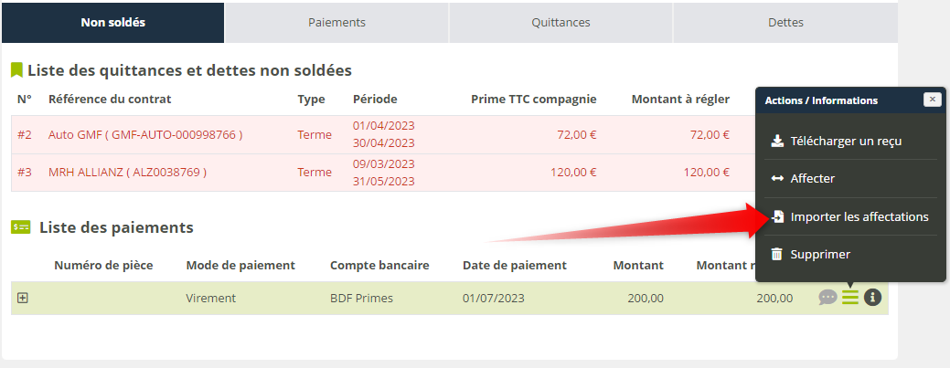Click the download icon beside Télécharger un reçu
This screenshot has height=368, width=950.
click(777, 142)
